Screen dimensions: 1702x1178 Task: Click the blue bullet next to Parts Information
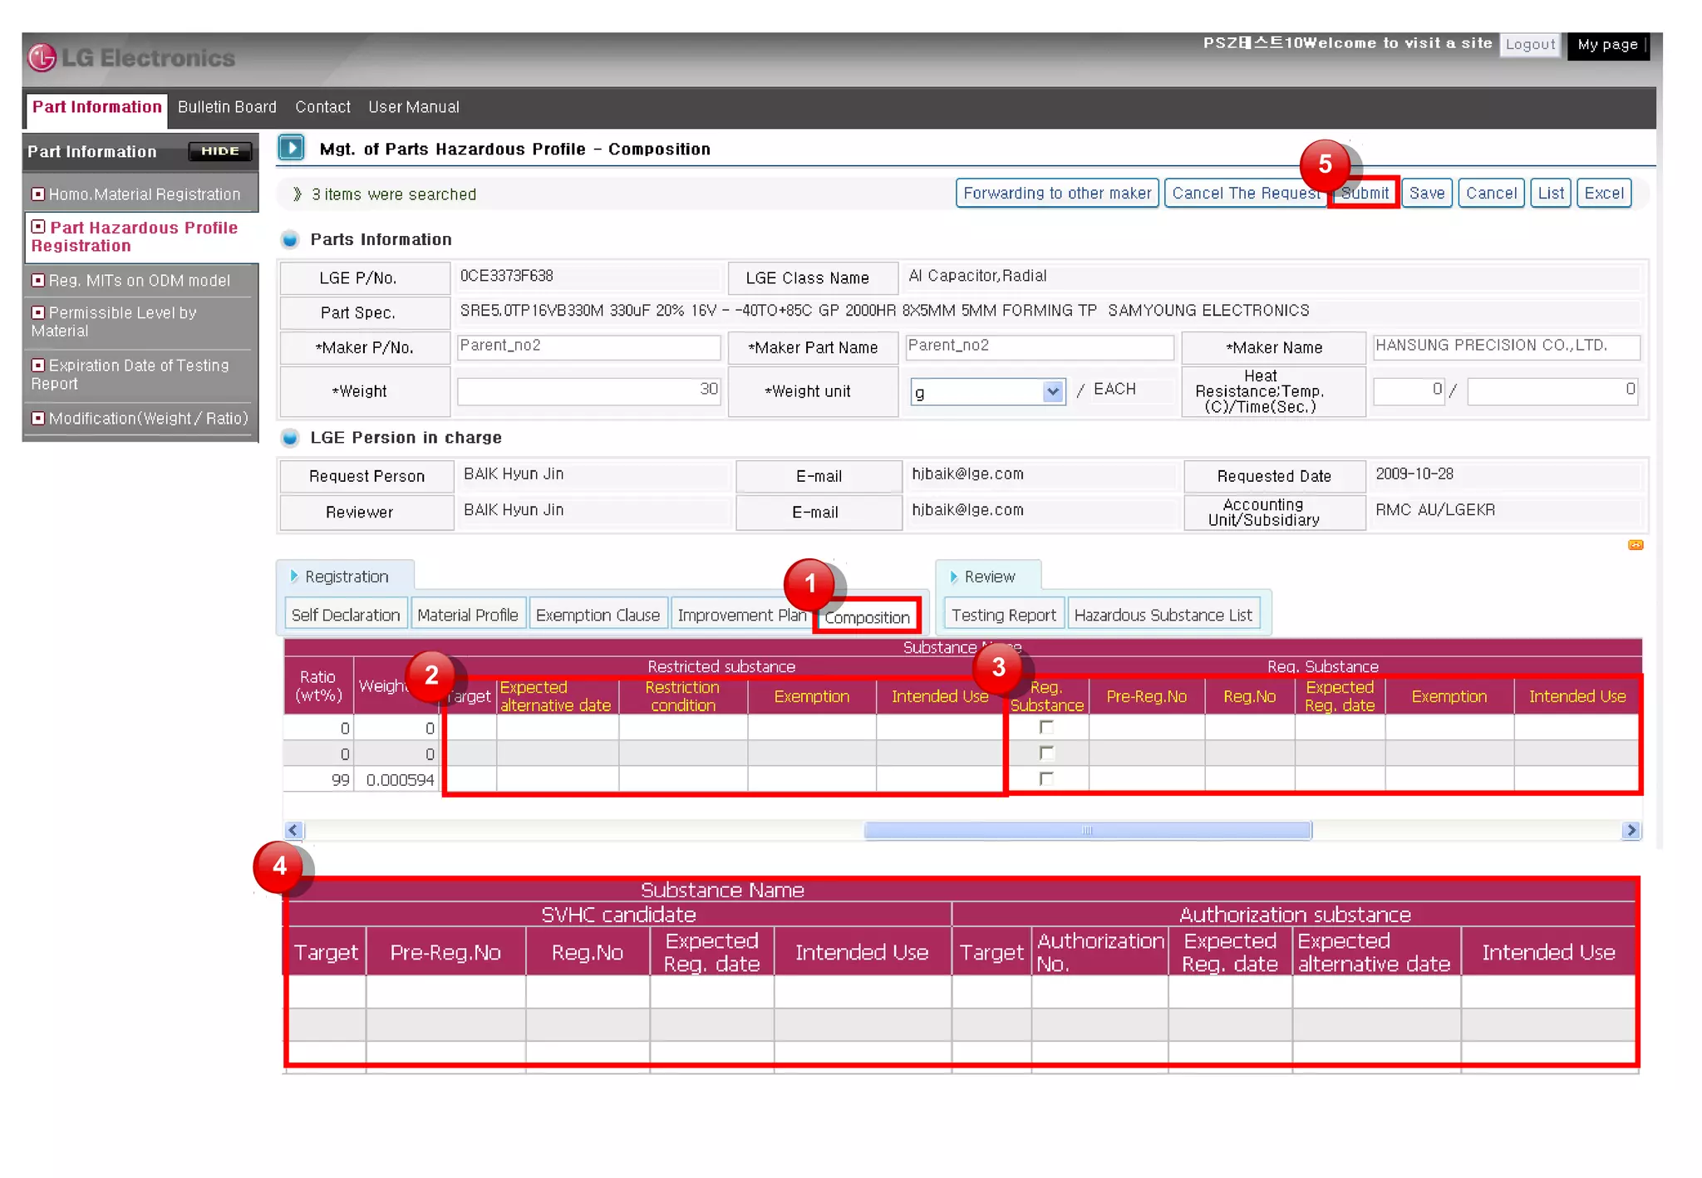(x=290, y=240)
